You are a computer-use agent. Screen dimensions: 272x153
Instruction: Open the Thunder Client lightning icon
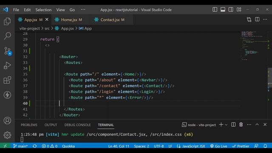pos(7,95)
